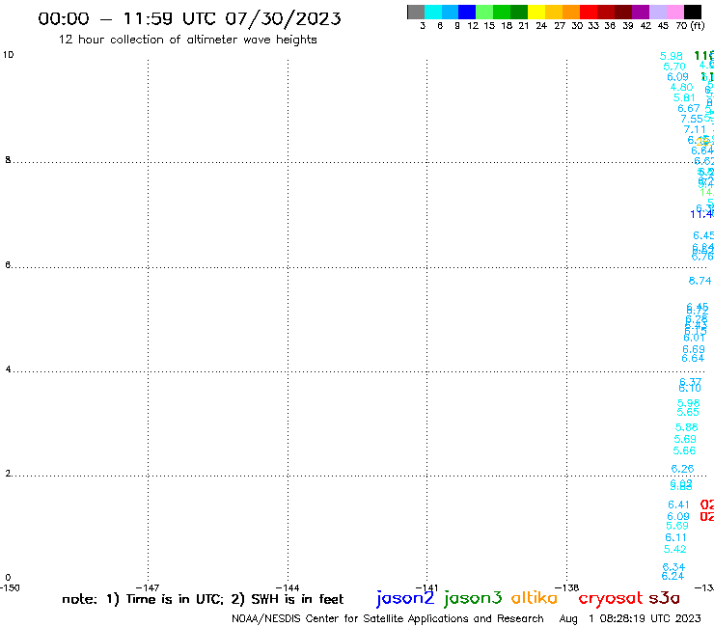Viewport: 714px width, 627px height.
Task: Select the light blue 9 ft legend swatch
Action: tap(451, 12)
